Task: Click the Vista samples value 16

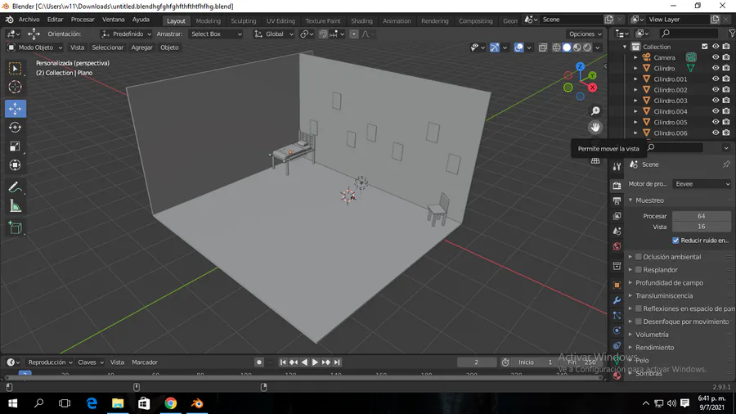Action: coord(702,227)
